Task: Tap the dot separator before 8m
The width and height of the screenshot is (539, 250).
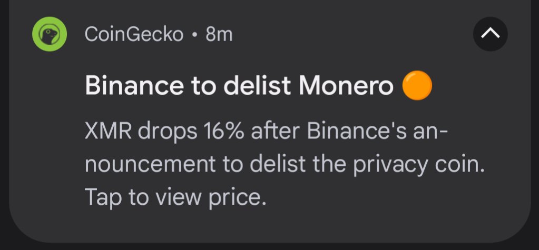Action: 194,35
